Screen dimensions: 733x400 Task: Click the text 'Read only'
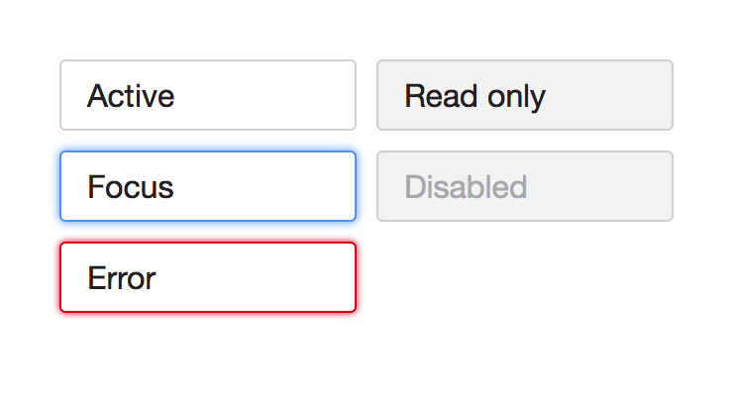point(474,96)
